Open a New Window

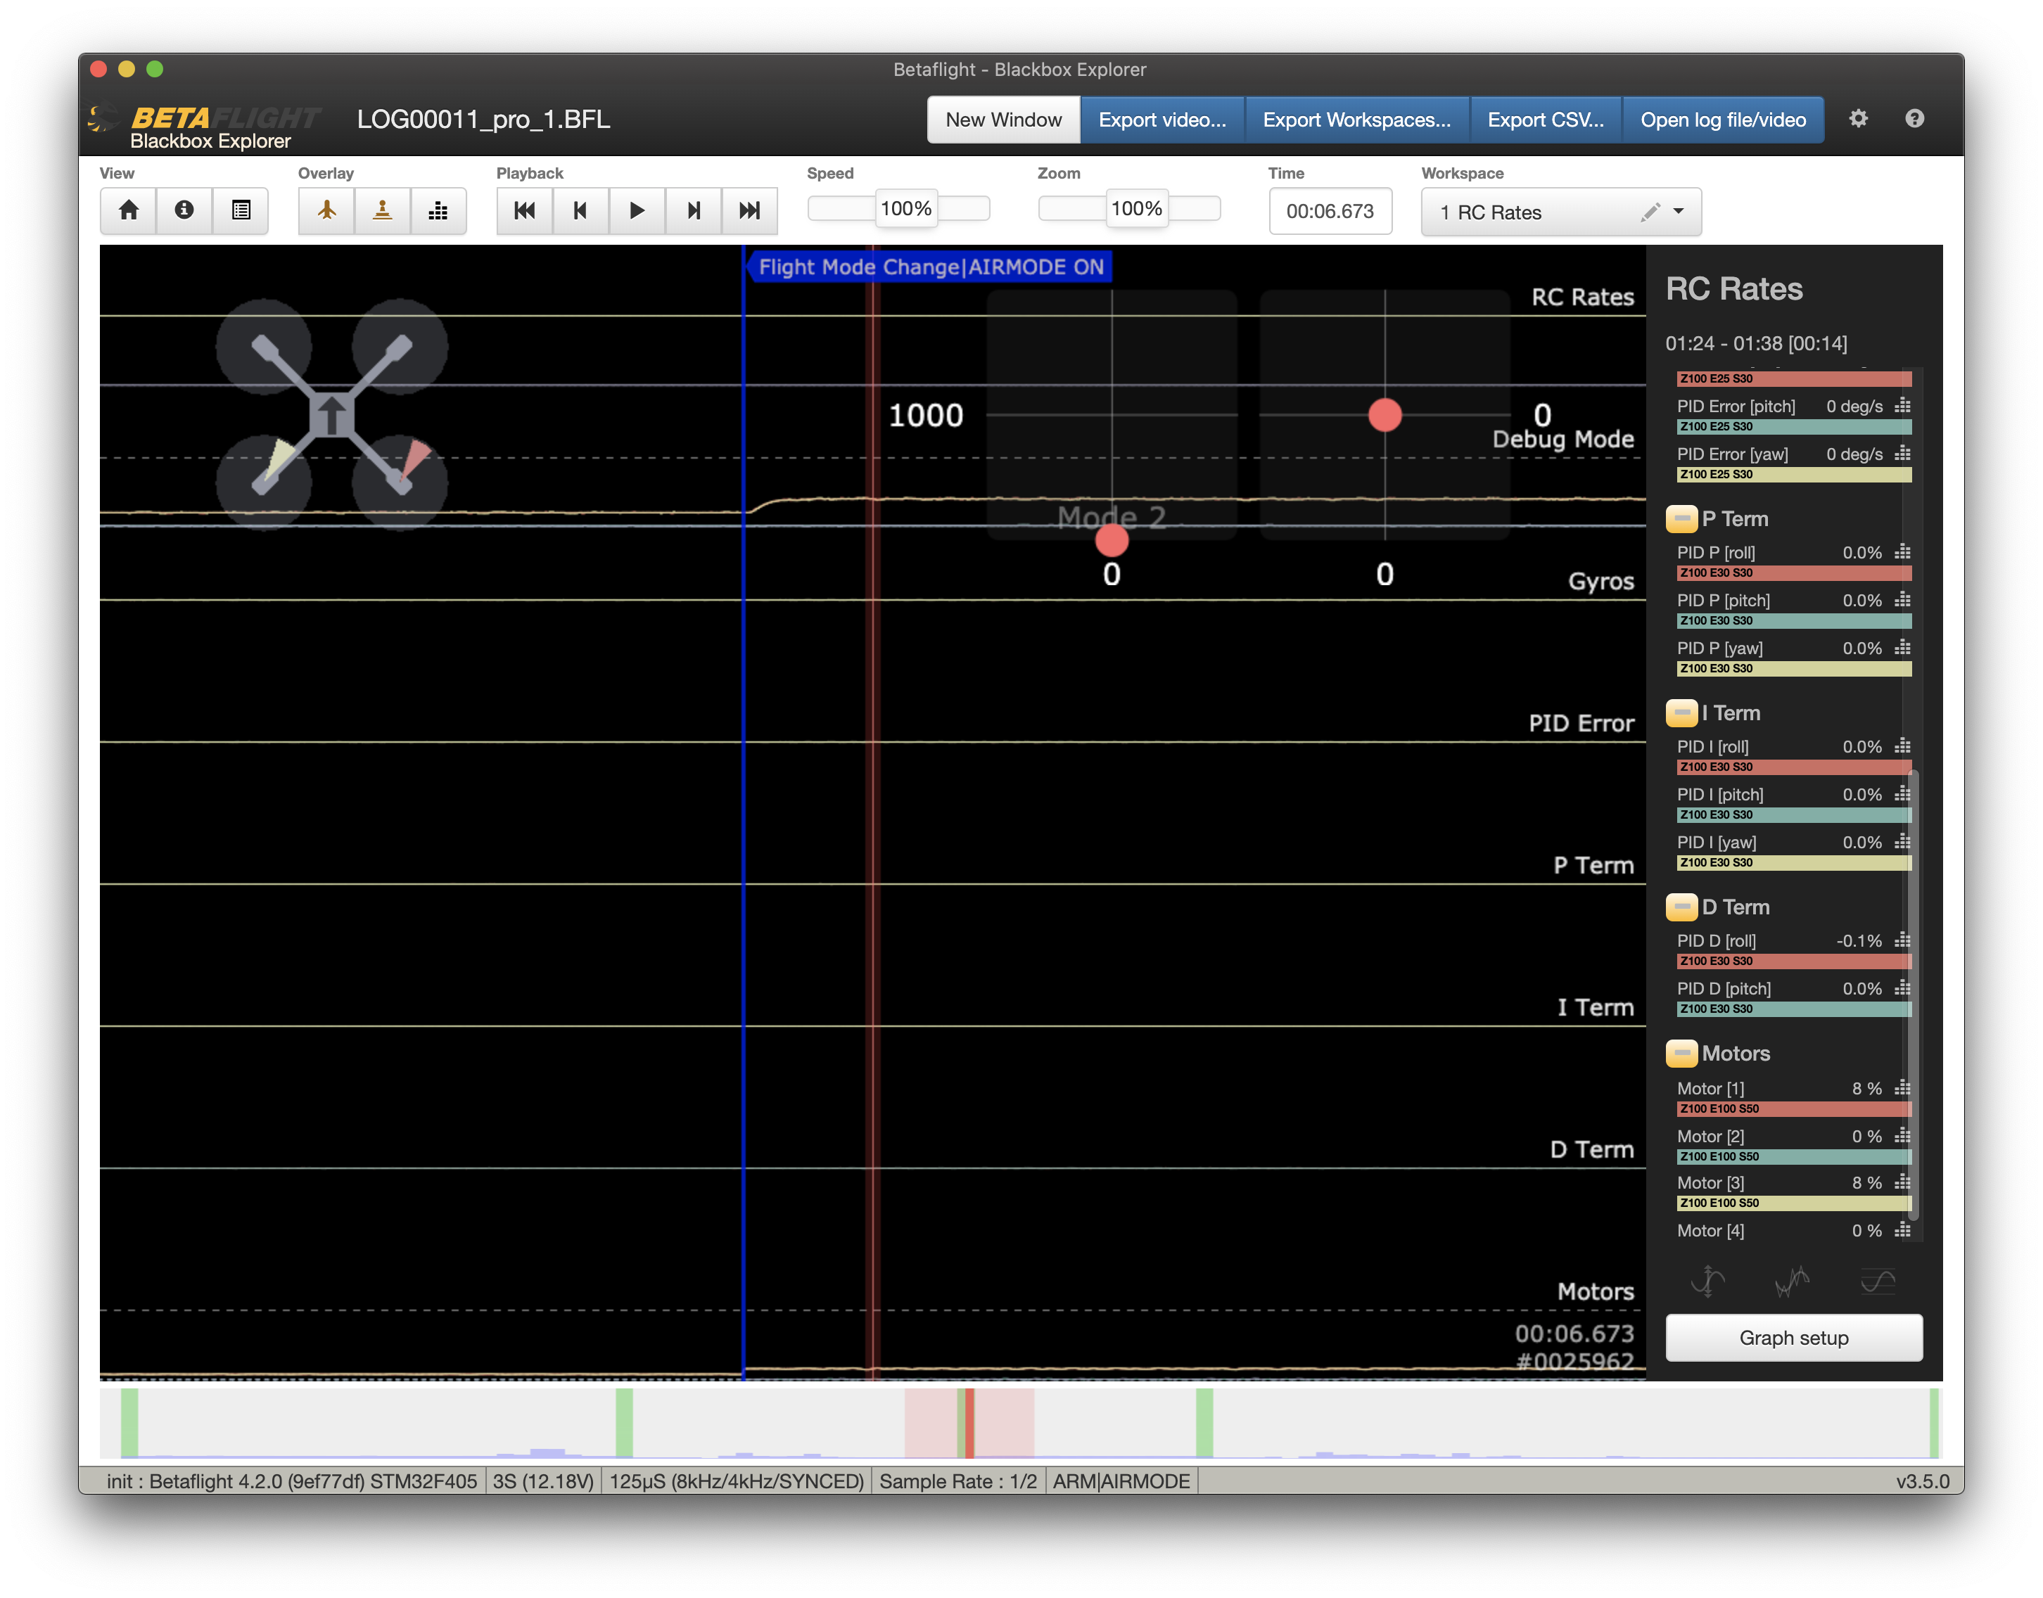click(1003, 119)
